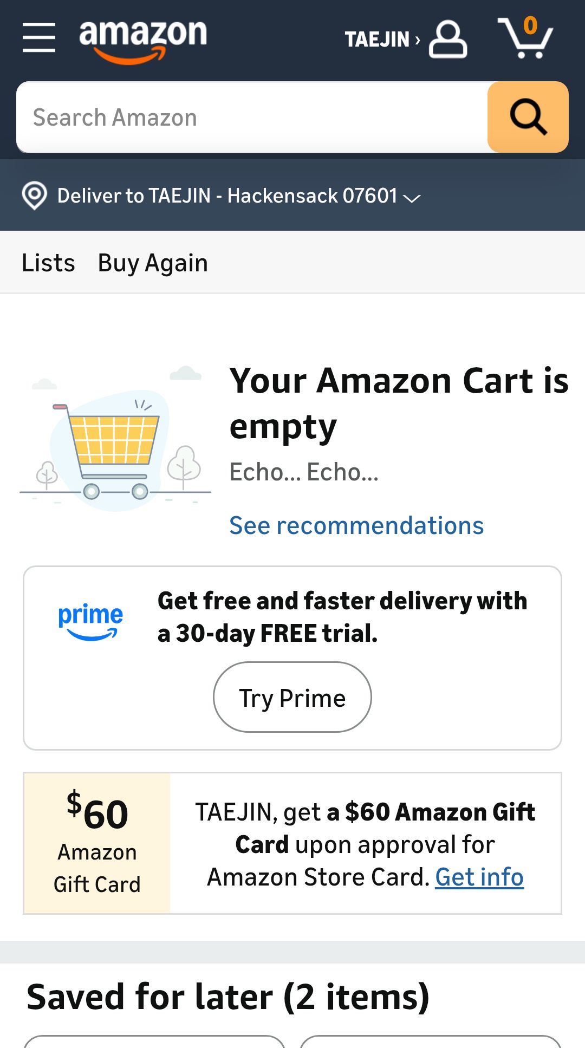Tap the delivery location pin icon
The width and height of the screenshot is (585, 1048).
(x=34, y=196)
